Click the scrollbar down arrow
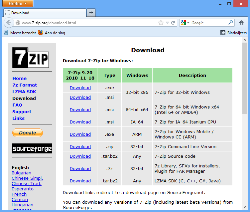Image resolution: width=250 pixels, height=212 pixels. [245, 207]
